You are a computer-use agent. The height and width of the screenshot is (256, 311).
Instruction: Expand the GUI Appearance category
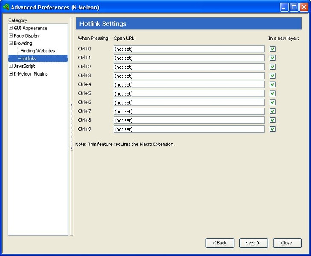click(11, 28)
